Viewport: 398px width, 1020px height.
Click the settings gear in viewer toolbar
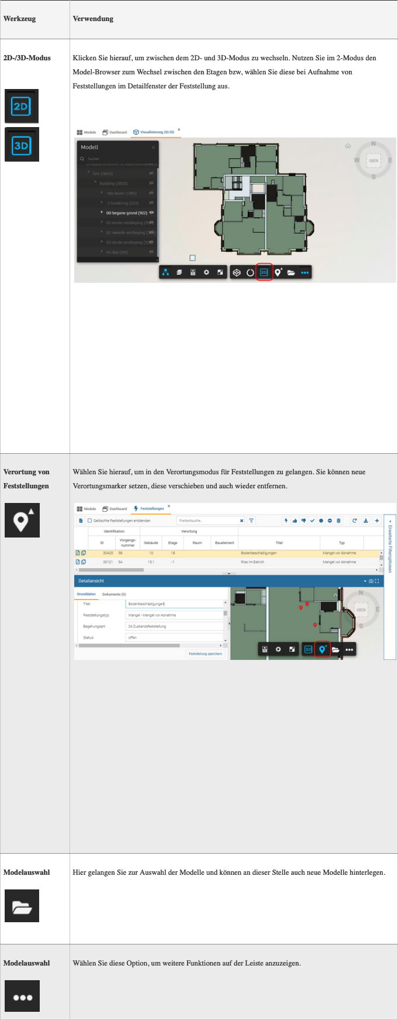[206, 273]
